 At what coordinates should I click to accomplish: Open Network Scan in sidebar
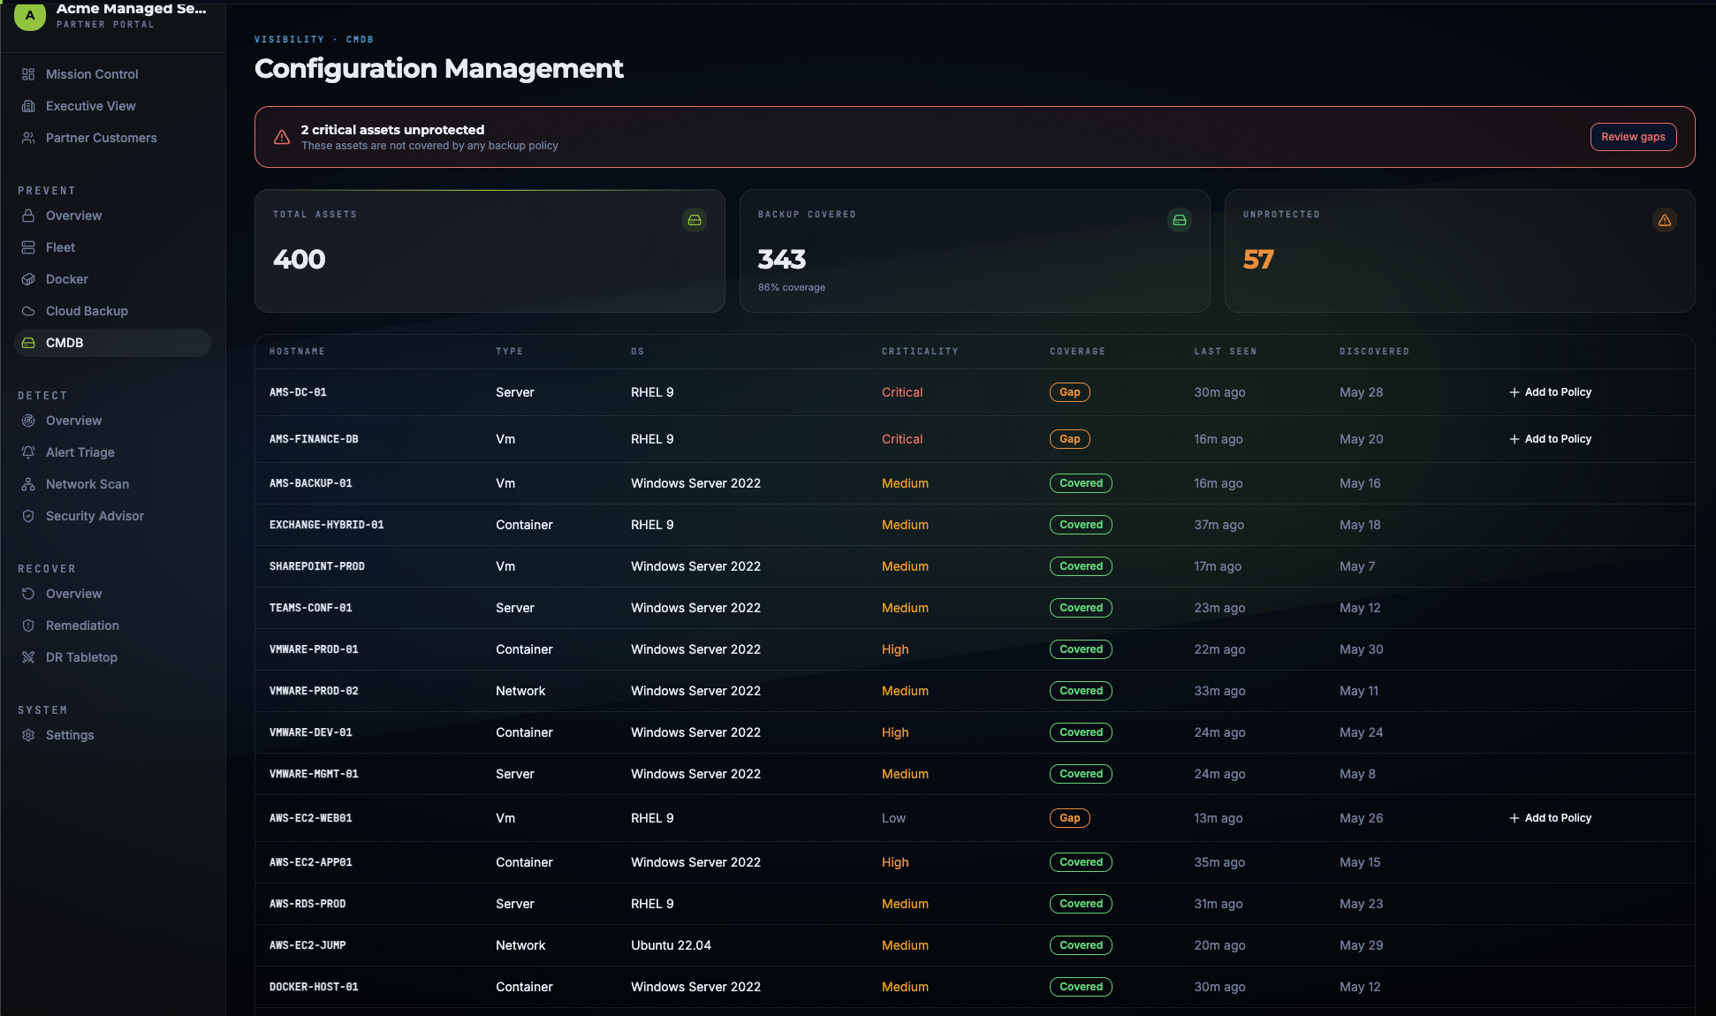point(112,484)
